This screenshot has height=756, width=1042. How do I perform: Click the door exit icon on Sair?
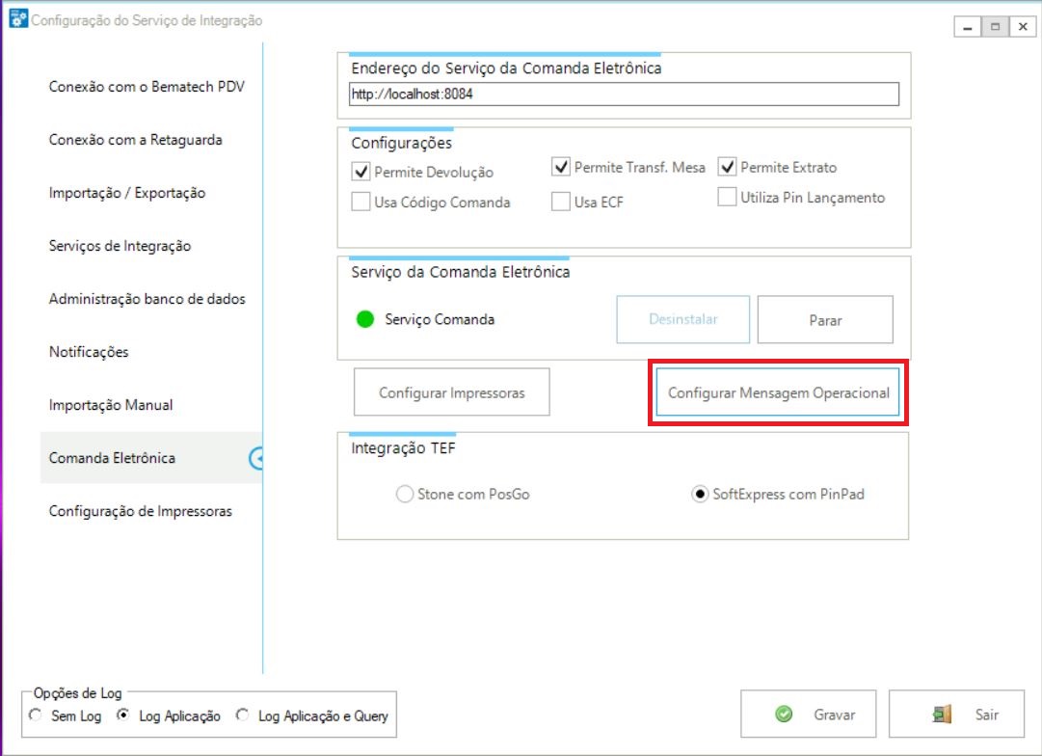(943, 715)
